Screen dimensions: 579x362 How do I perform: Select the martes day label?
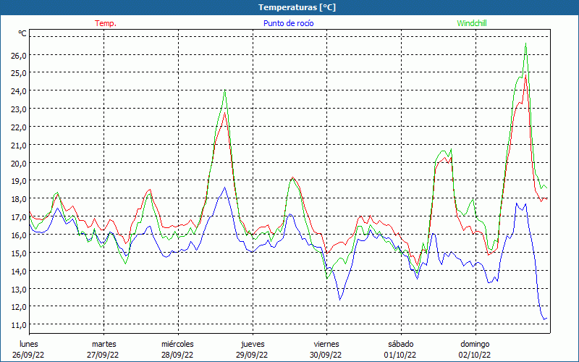(x=103, y=344)
